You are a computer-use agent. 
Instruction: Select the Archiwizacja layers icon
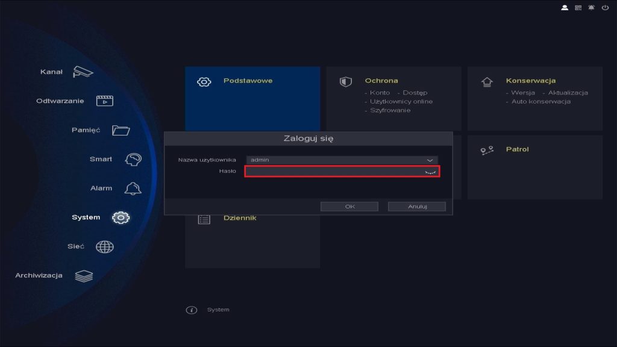coord(84,275)
